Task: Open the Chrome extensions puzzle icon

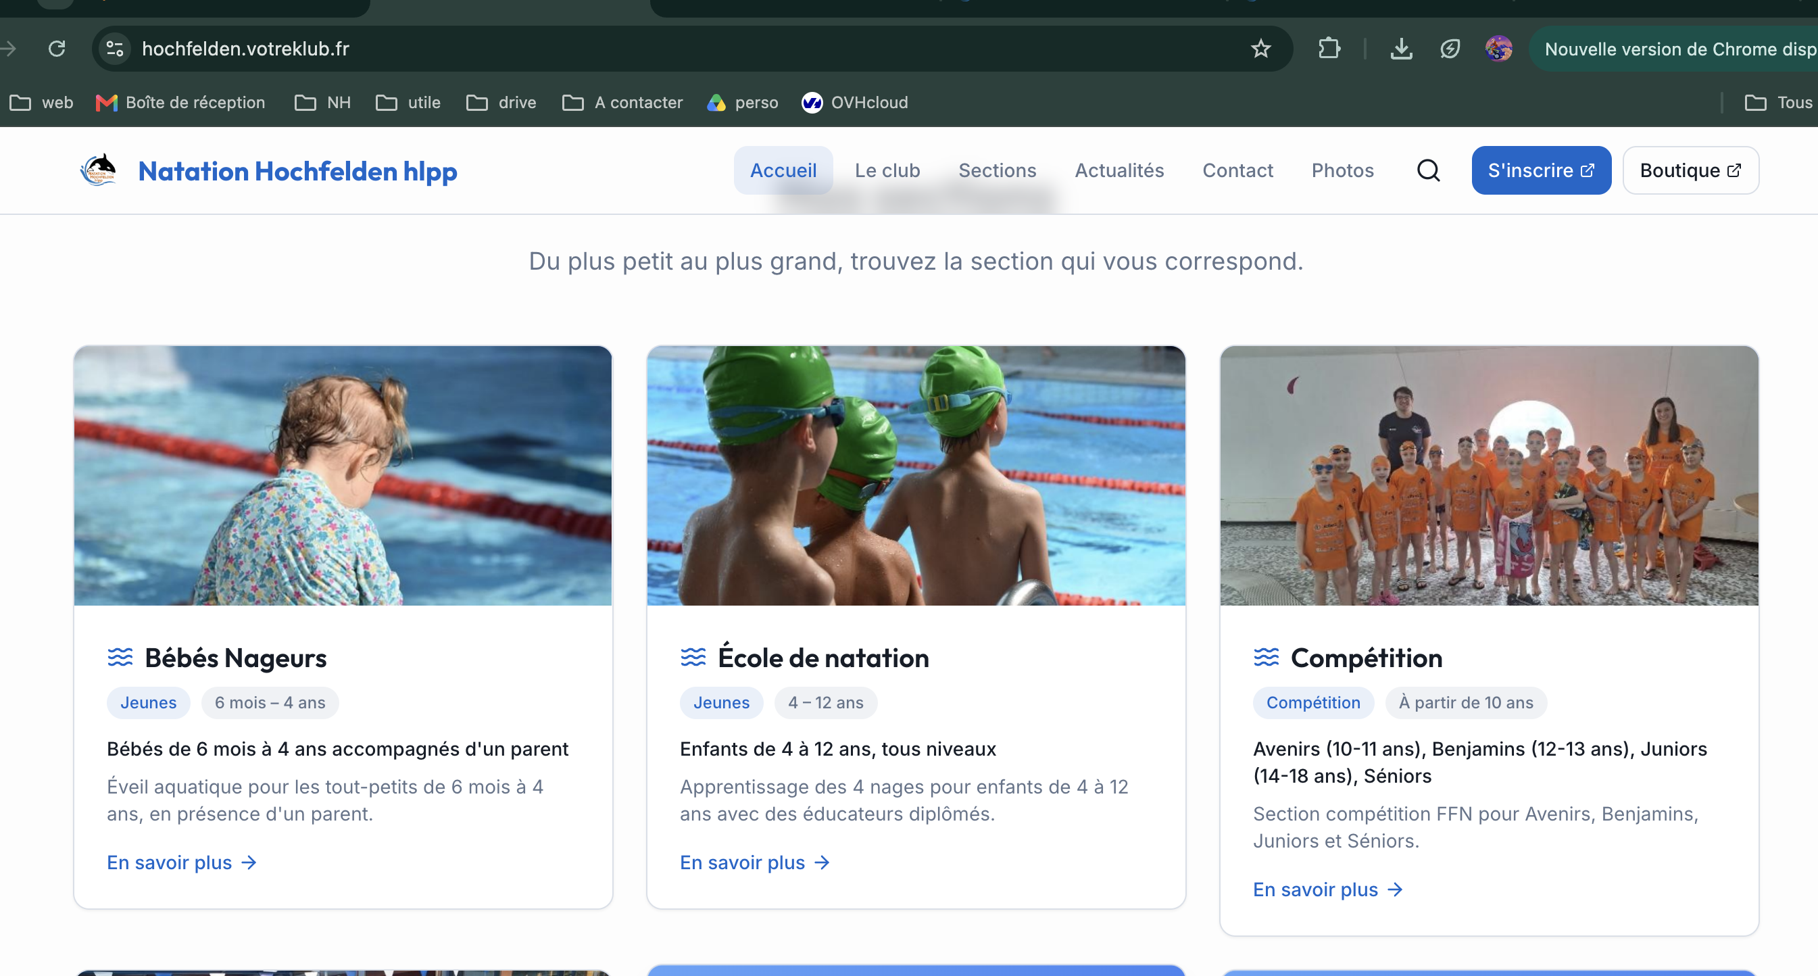Action: [1329, 49]
